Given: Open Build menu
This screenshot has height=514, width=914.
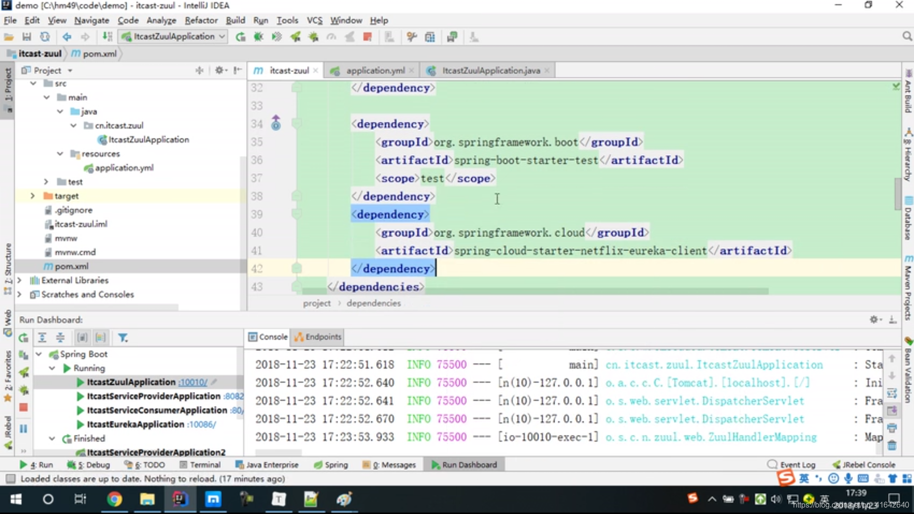Looking at the screenshot, I should [235, 20].
